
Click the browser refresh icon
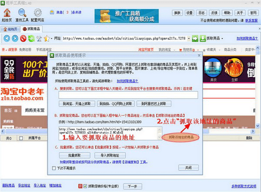[x=31, y=38]
